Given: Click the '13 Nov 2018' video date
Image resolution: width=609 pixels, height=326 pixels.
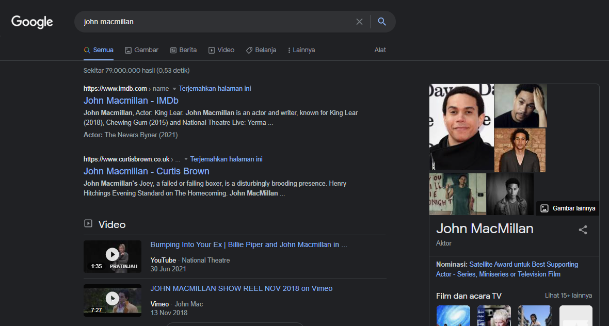Looking at the screenshot, I should pos(169,313).
